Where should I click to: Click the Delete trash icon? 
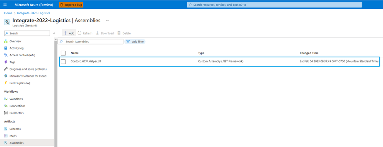click(119, 33)
